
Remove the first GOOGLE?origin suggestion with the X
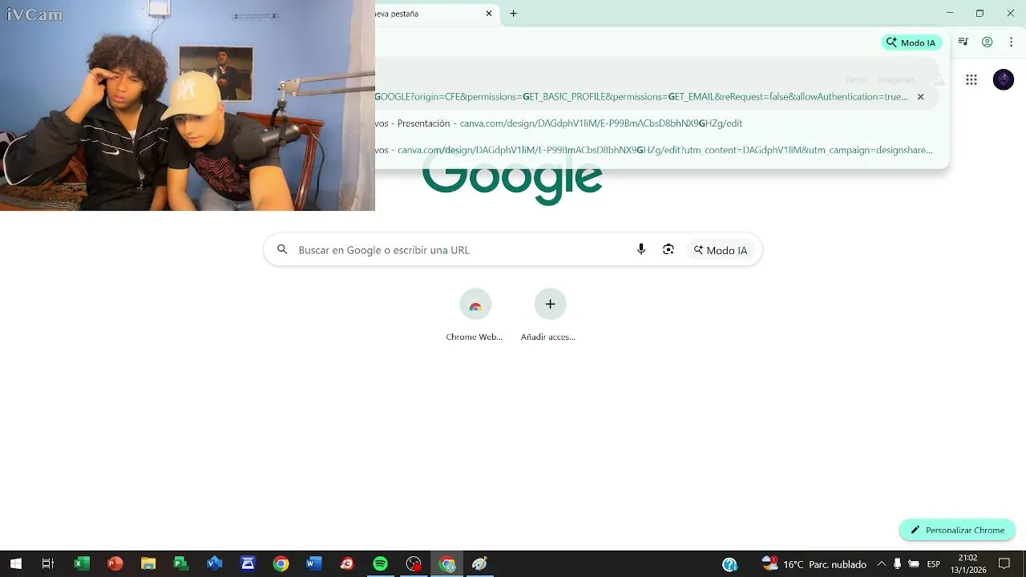920,97
